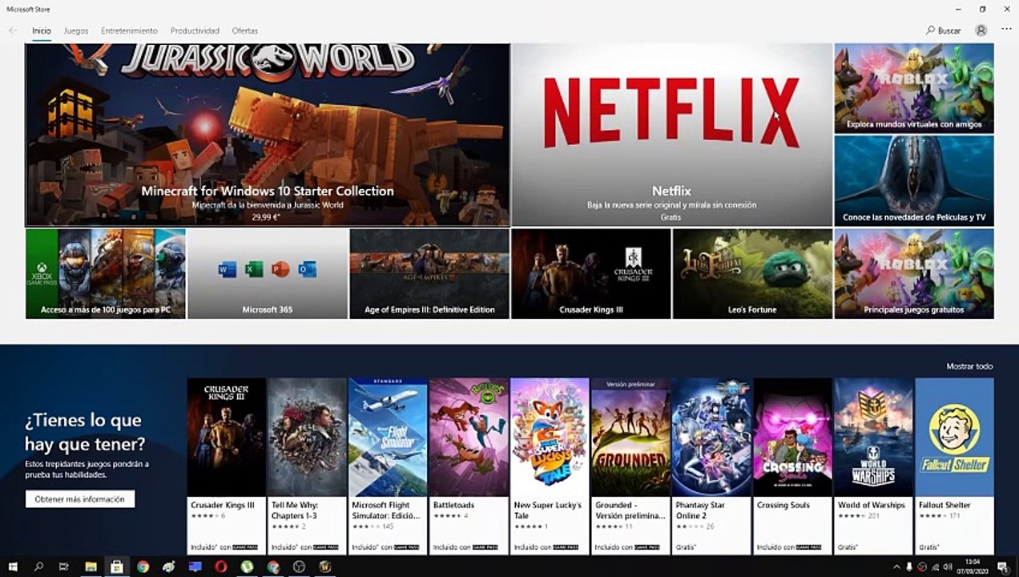Switch to the Juegos tab

tap(76, 30)
